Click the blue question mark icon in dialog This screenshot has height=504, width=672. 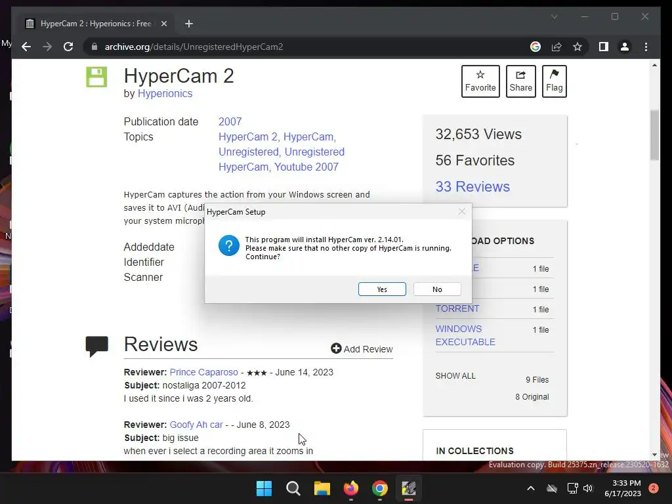click(229, 245)
